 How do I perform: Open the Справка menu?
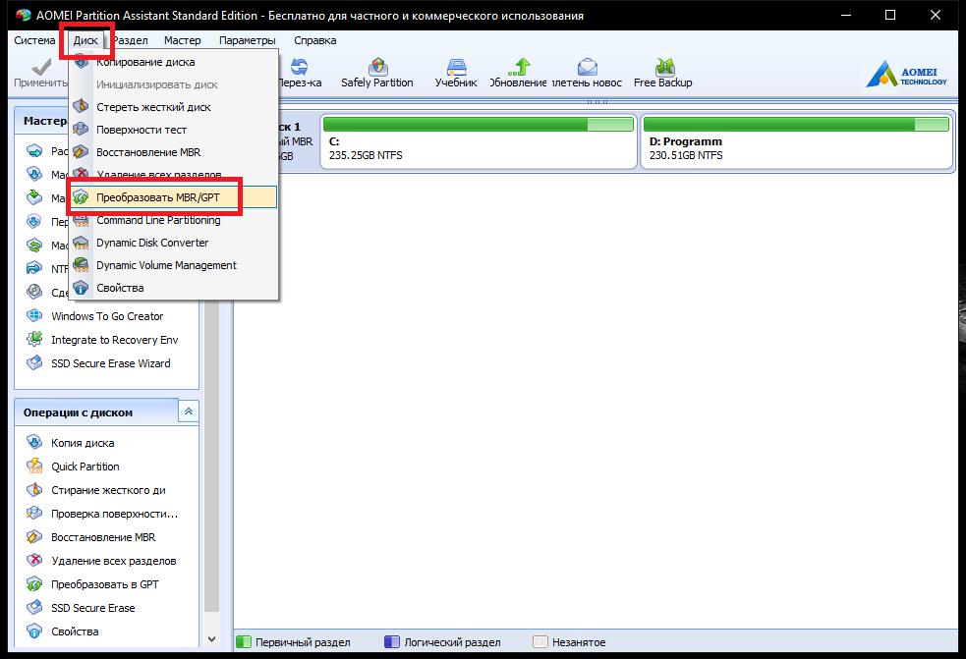click(314, 40)
